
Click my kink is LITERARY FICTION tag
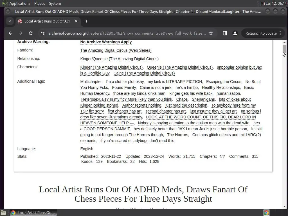tap(175, 82)
